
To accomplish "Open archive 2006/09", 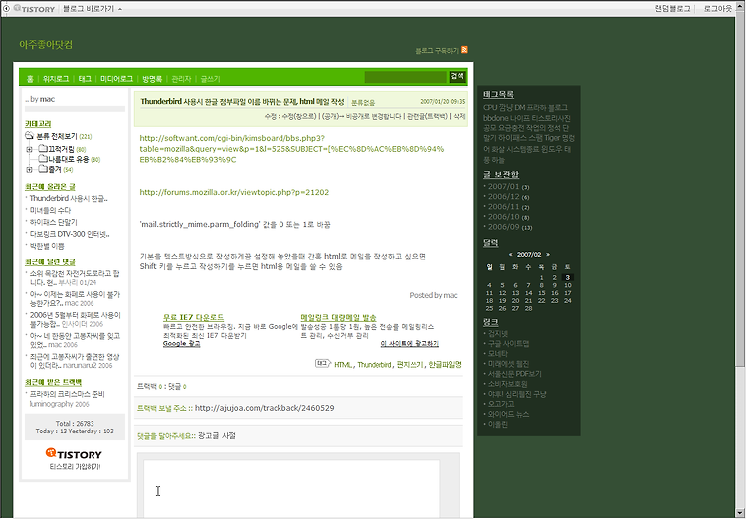I will (x=504, y=227).
